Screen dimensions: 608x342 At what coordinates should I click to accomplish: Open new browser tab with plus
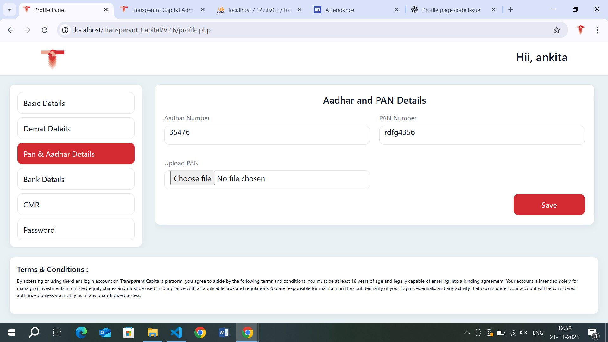[511, 10]
